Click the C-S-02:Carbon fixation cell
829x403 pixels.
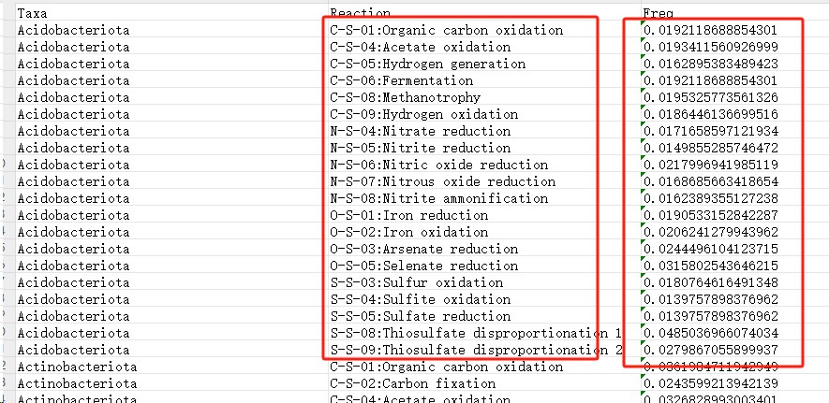412,383
